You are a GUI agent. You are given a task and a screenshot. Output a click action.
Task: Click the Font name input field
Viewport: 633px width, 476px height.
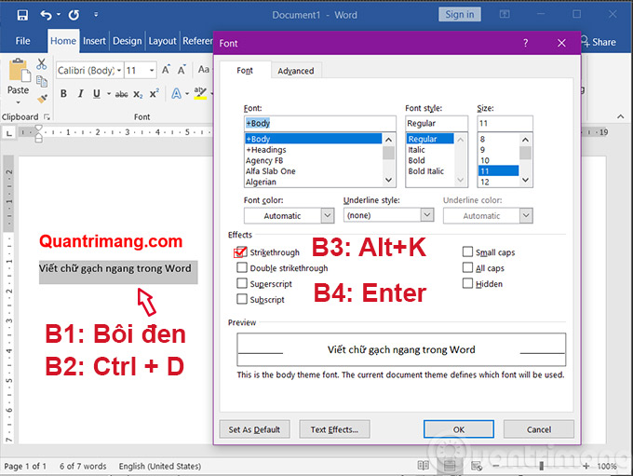coord(319,123)
